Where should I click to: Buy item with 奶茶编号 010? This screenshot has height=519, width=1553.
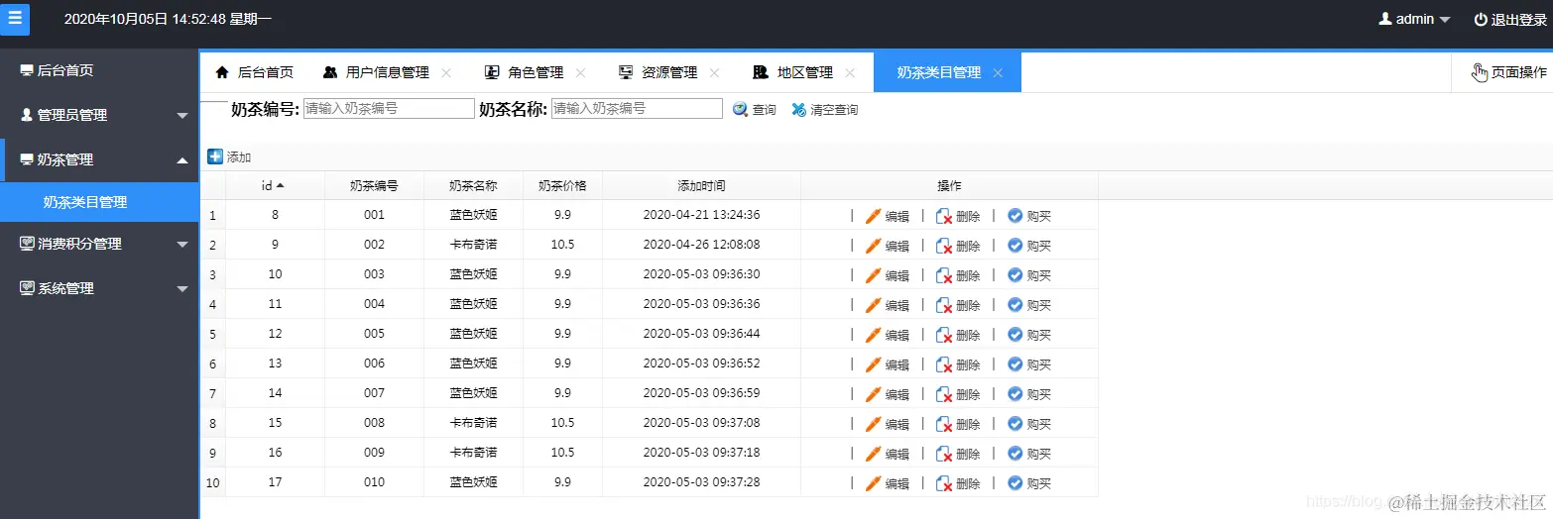point(1029,483)
